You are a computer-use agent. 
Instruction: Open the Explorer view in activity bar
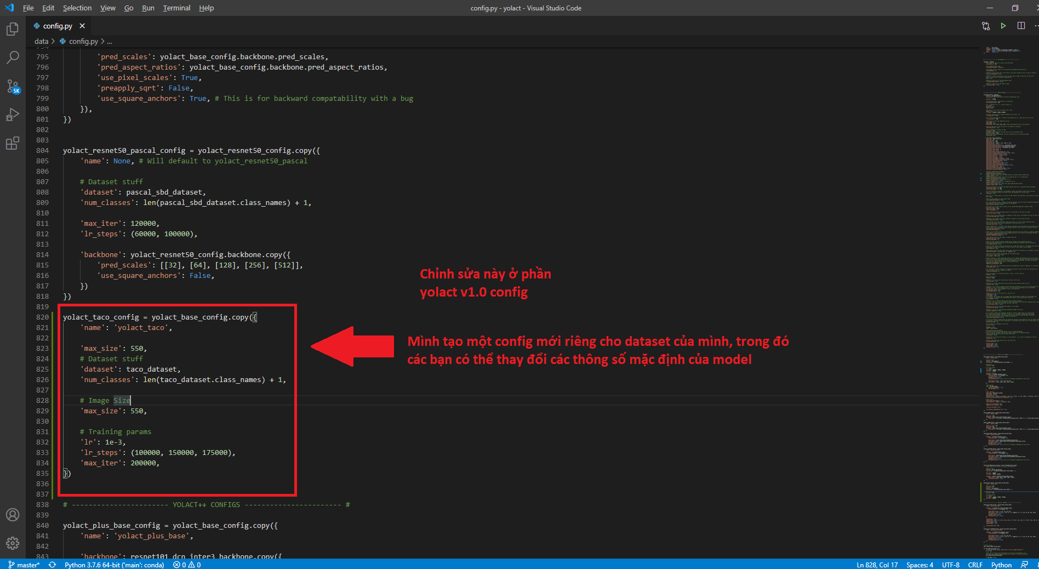pos(12,29)
